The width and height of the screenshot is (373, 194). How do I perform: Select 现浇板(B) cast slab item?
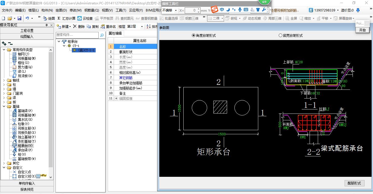coord(22,76)
